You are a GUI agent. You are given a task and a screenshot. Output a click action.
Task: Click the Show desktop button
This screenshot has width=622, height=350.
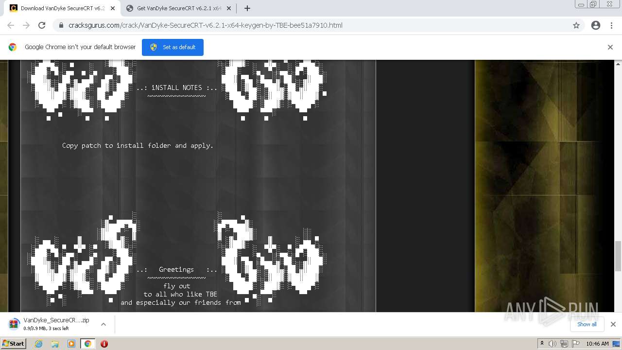tap(616, 344)
